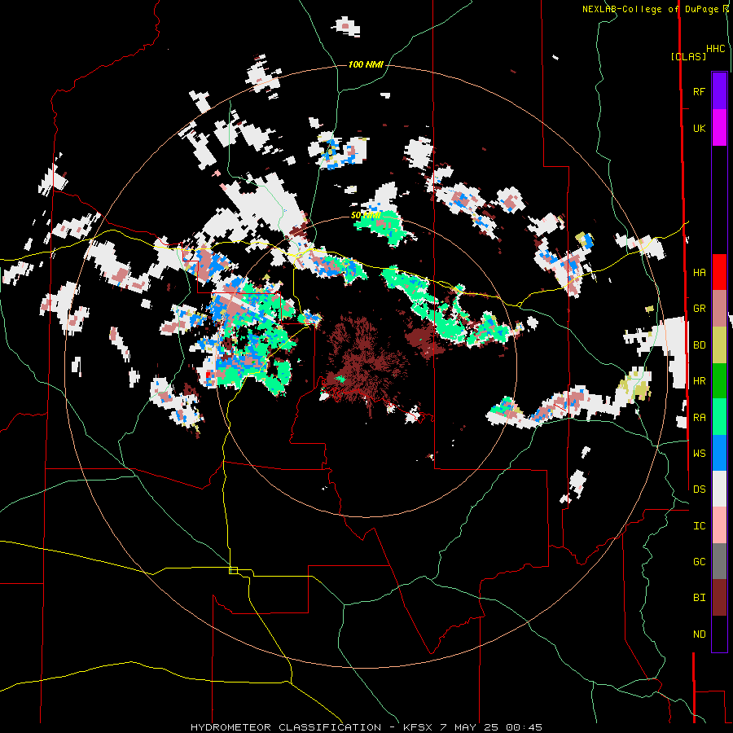Click the HHC product label
The height and width of the screenshot is (733, 733).
pyautogui.click(x=715, y=49)
